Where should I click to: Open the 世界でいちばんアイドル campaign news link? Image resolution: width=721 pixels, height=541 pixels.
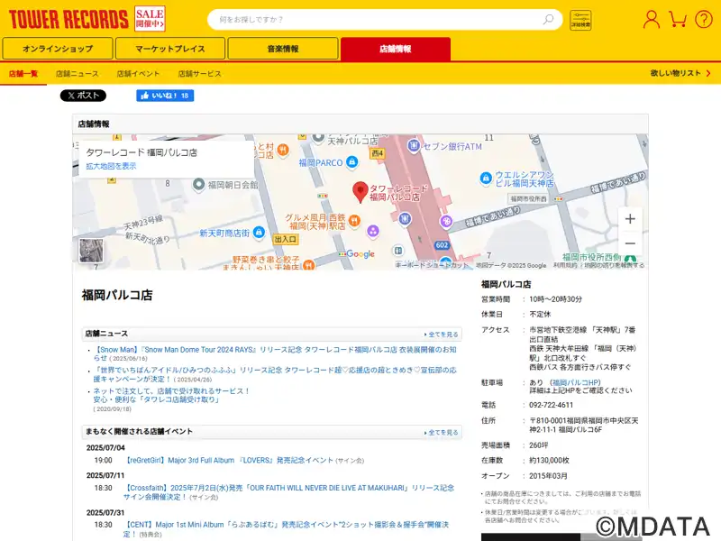tap(275, 374)
